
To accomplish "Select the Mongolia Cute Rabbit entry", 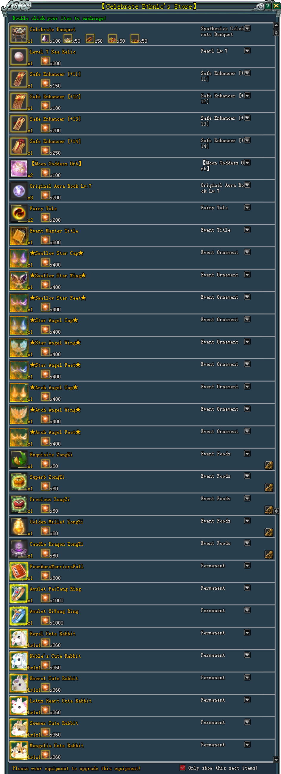I will tap(142, 750).
